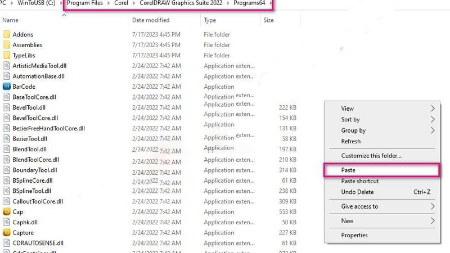Image resolution: width=450 pixels, height=253 pixels.
Task: Click the ArtisticMediaTool.dll file icon
Action: (7, 66)
